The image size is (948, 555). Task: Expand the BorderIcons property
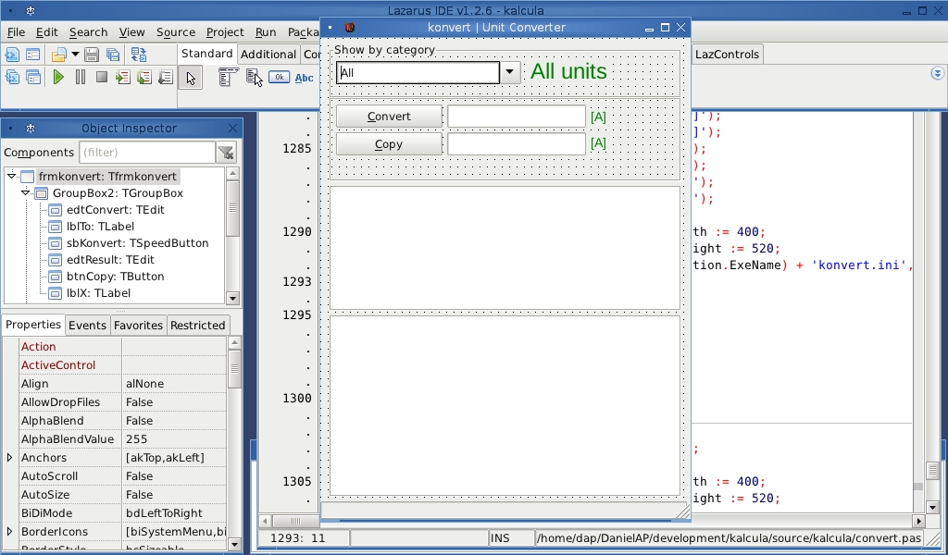point(9,532)
